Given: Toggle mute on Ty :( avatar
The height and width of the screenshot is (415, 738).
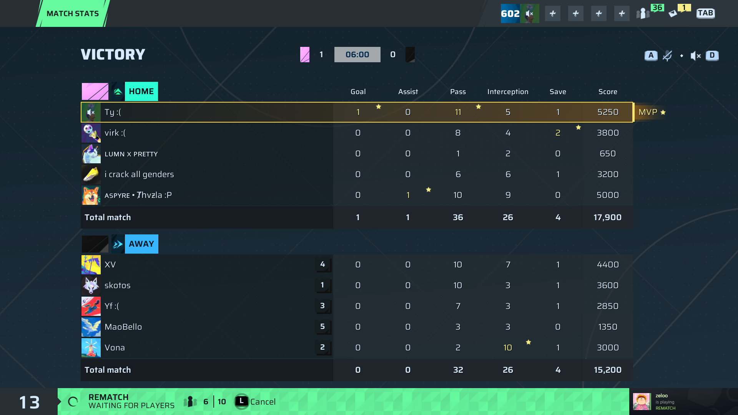Looking at the screenshot, I should click(91, 112).
